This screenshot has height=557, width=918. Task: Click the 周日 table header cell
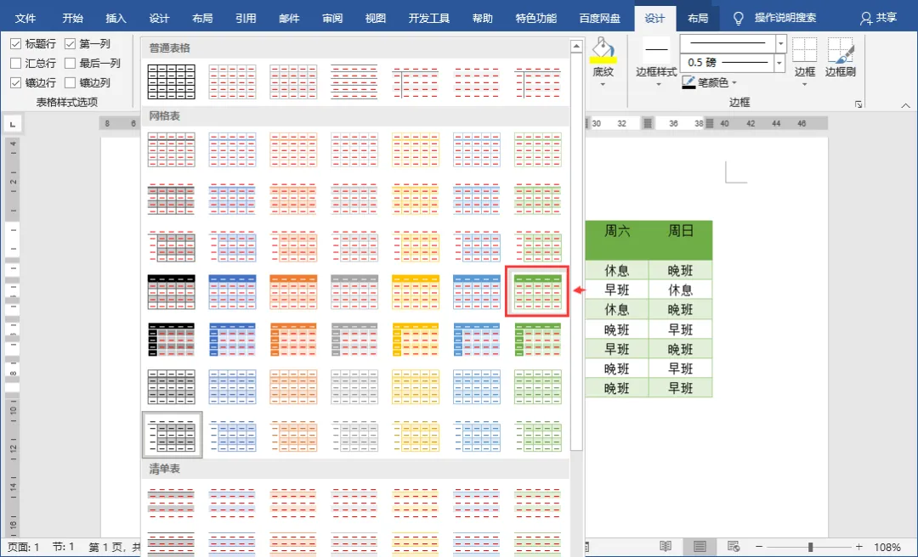(680, 240)
